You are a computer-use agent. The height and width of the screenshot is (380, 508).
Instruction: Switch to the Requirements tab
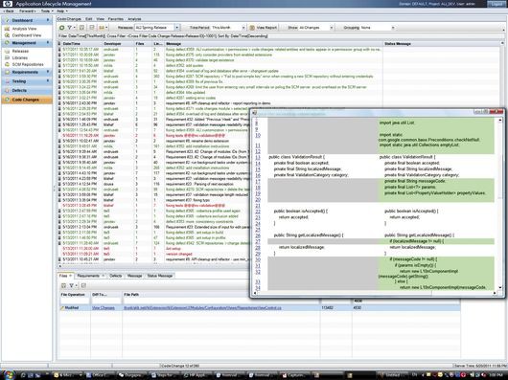tap(90, 276)
